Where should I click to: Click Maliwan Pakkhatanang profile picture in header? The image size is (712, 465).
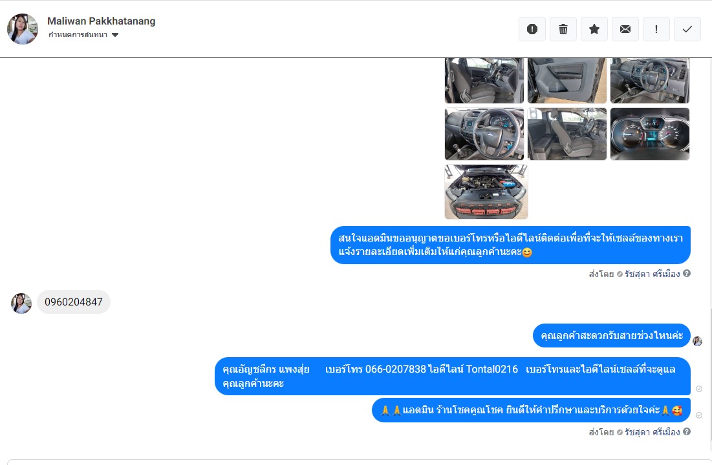click(x=22, y=29)
